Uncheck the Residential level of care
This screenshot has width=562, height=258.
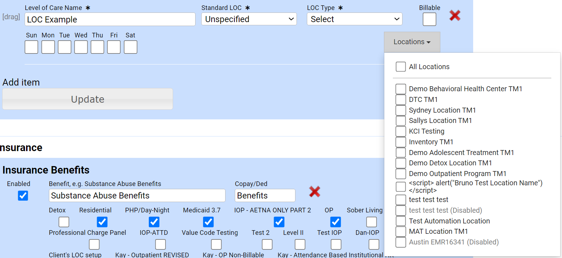pyautogui.click(x=102, y=222)
